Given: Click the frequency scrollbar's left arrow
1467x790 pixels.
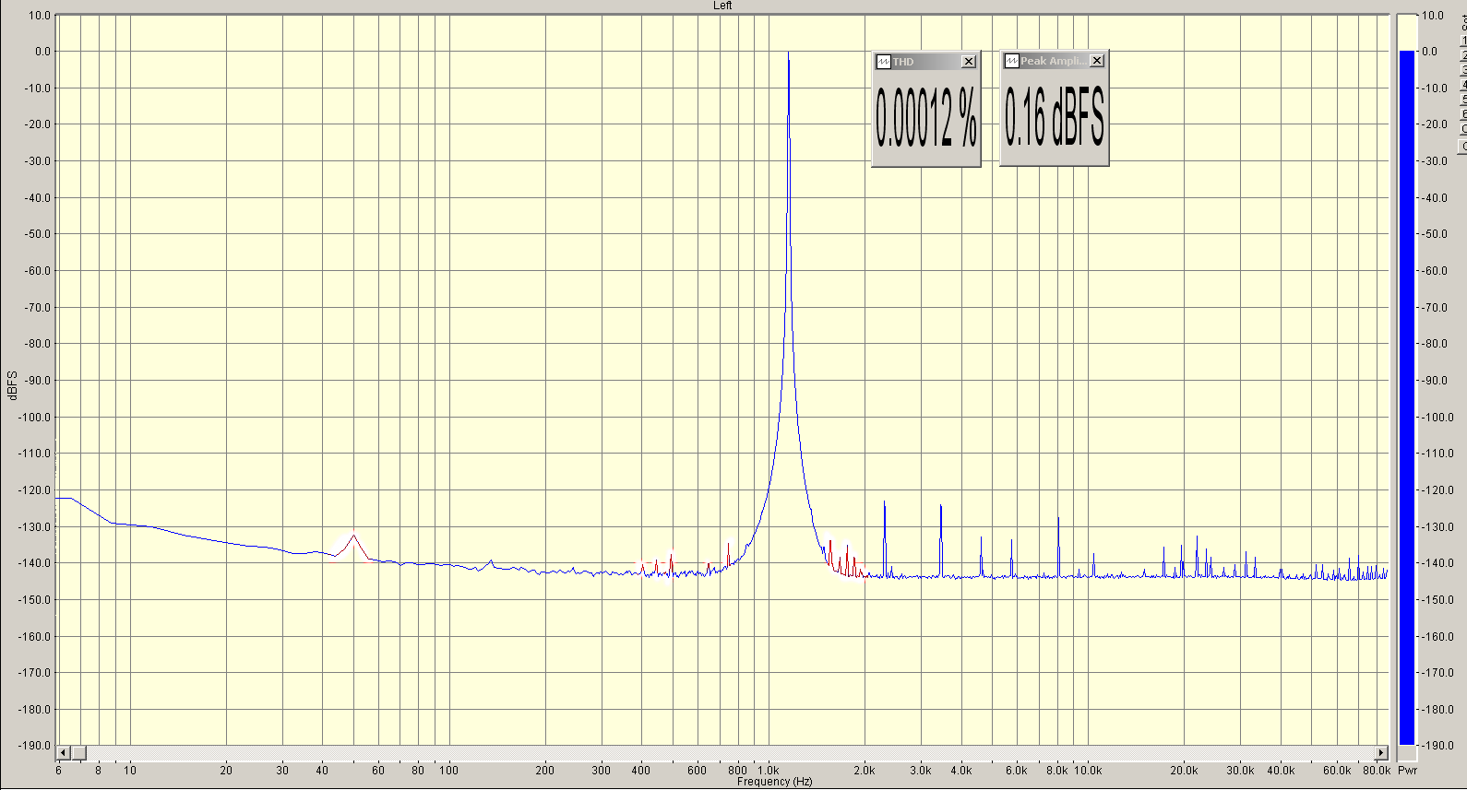Looking at the screenshot, I should (64, 752).
